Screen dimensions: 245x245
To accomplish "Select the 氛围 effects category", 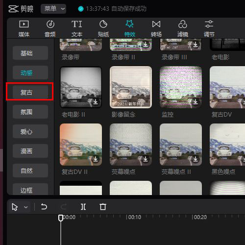I will (30, 112).
